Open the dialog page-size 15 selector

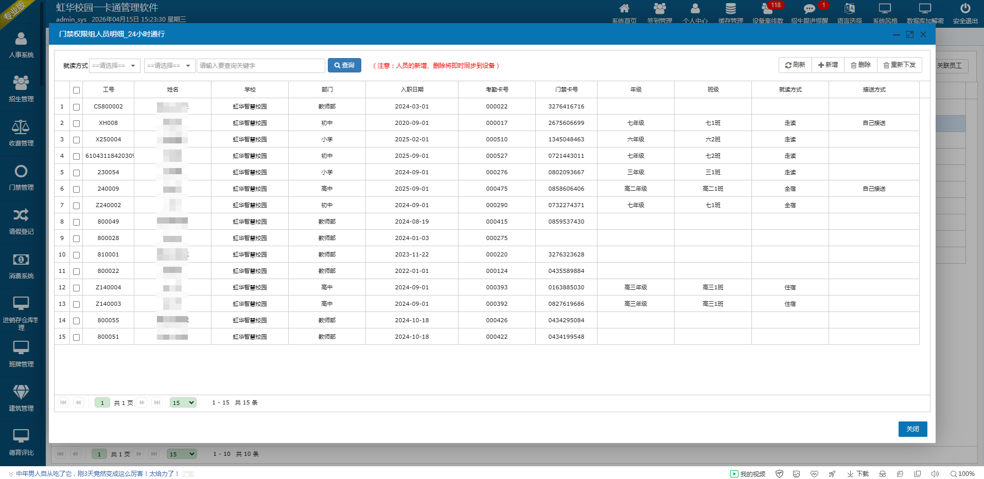pyautogui.click(x=183, y=403)
